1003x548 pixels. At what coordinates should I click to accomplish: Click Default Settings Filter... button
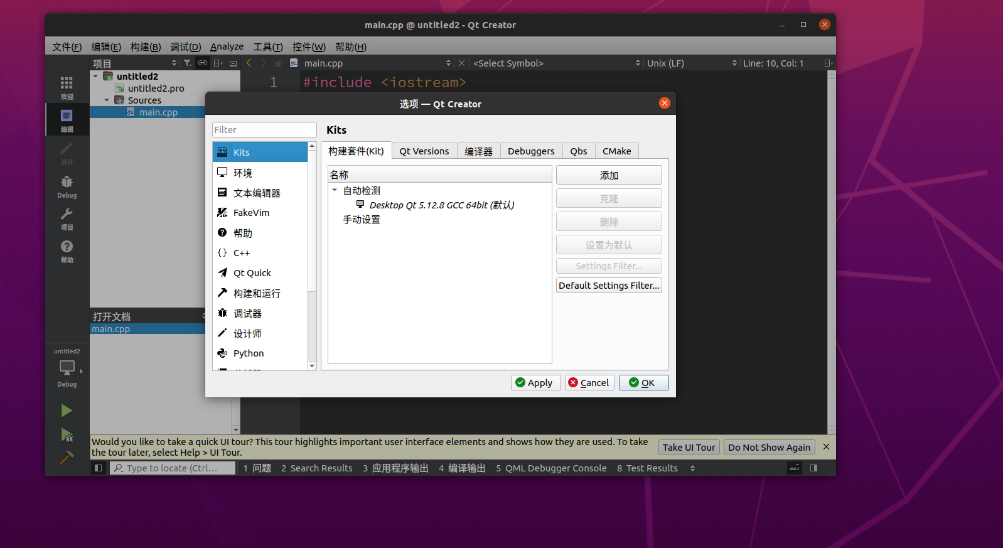(609, 285)
